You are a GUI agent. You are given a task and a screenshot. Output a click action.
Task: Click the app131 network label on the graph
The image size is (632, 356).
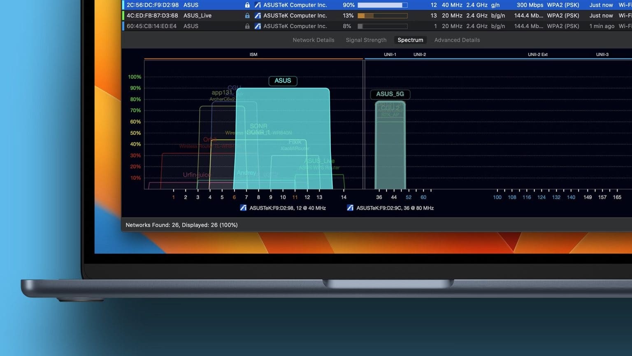(x=222, y=93)
